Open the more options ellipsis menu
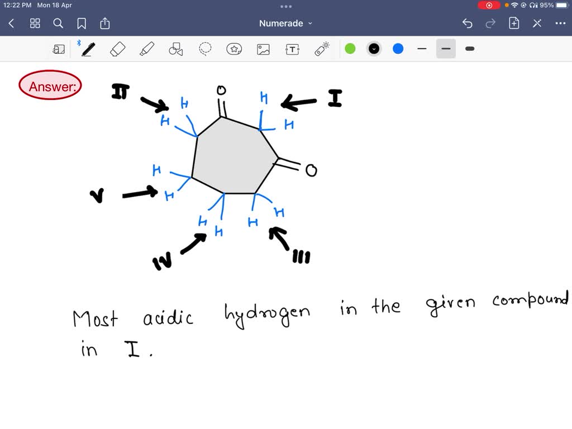 click(x=561, y=23)
